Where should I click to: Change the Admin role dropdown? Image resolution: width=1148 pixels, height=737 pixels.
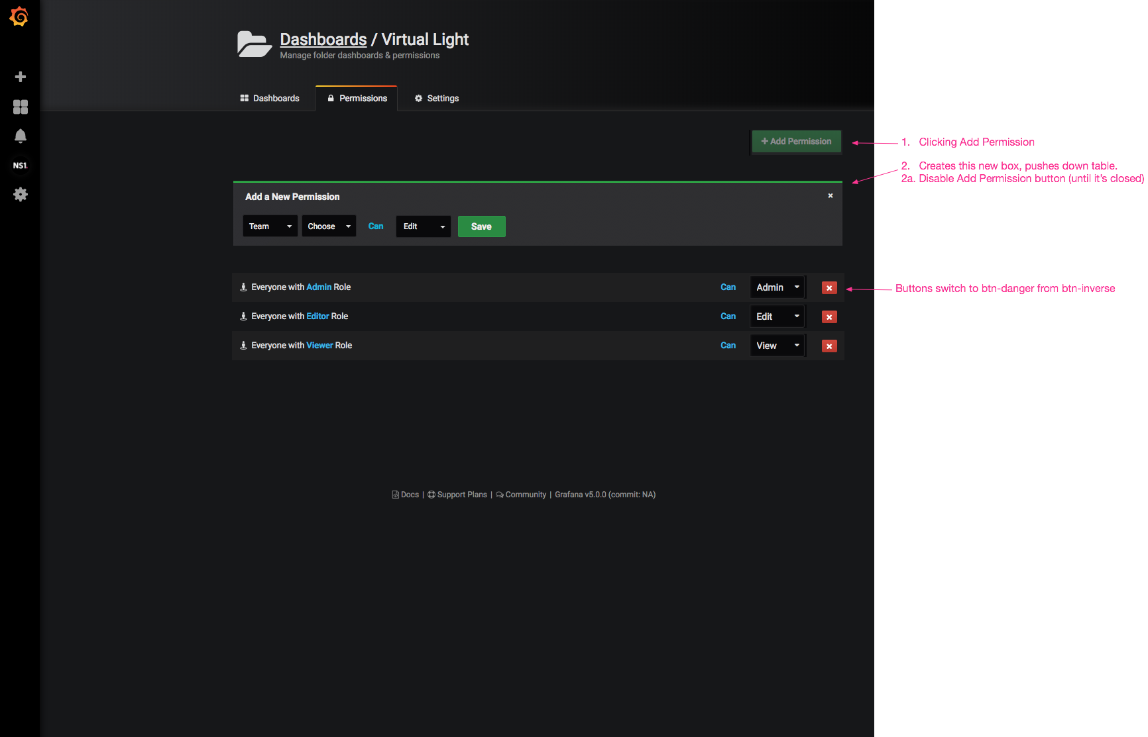pyautogui.click(x=775, y=287)
